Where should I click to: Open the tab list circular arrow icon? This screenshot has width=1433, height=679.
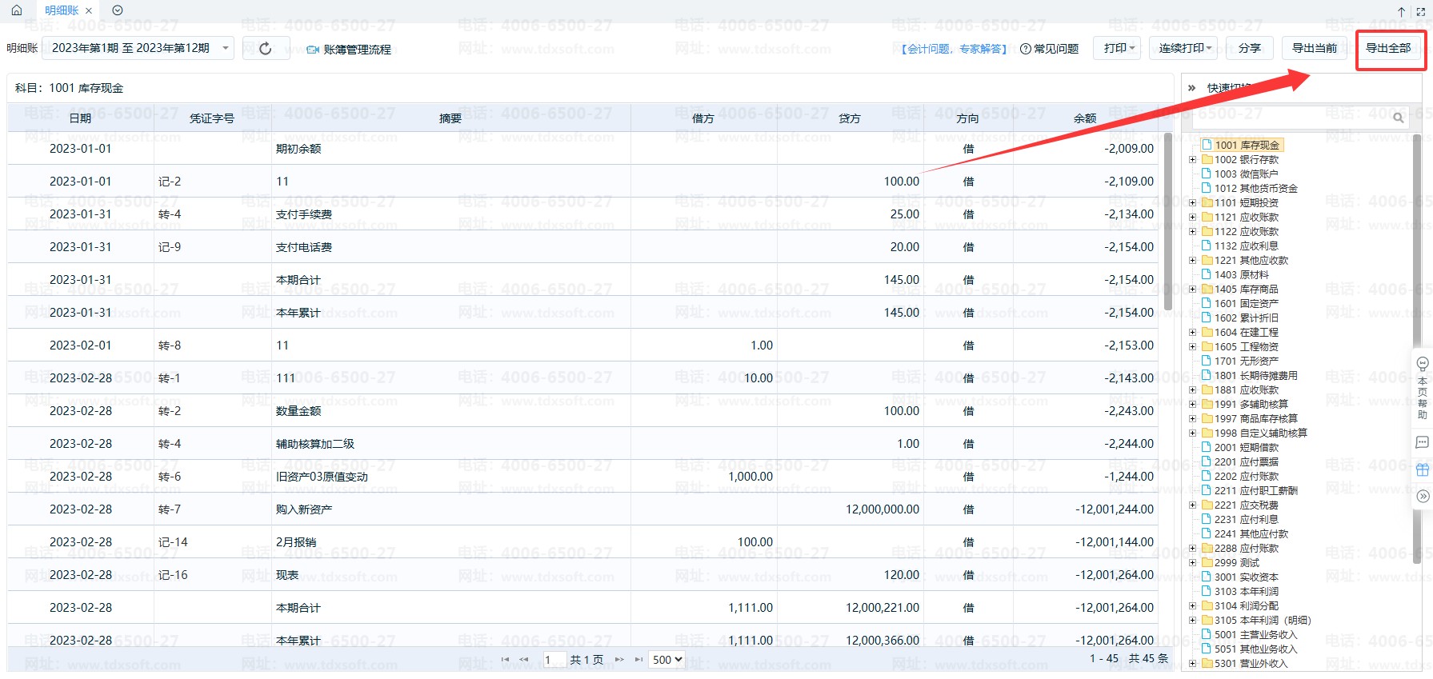(x=118, y=10)
